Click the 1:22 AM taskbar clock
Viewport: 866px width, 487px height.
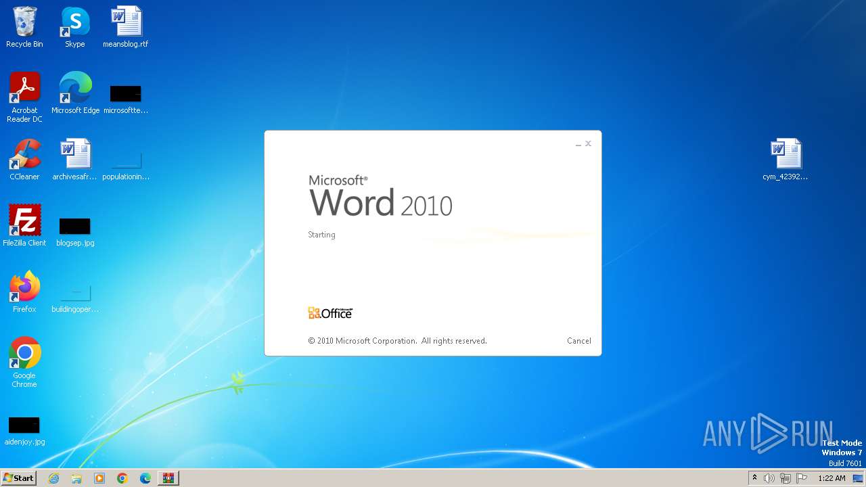pos(831,478)
